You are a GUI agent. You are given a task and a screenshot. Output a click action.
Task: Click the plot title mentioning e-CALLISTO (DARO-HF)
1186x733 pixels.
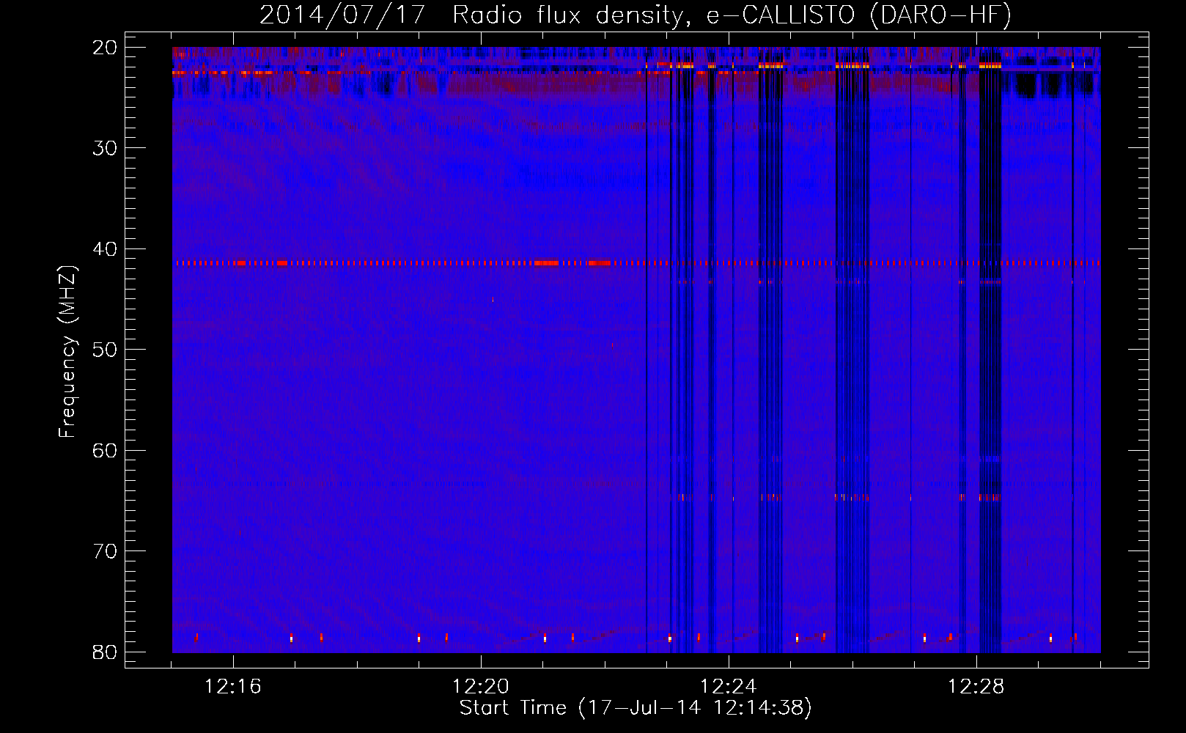click(636, 15)
